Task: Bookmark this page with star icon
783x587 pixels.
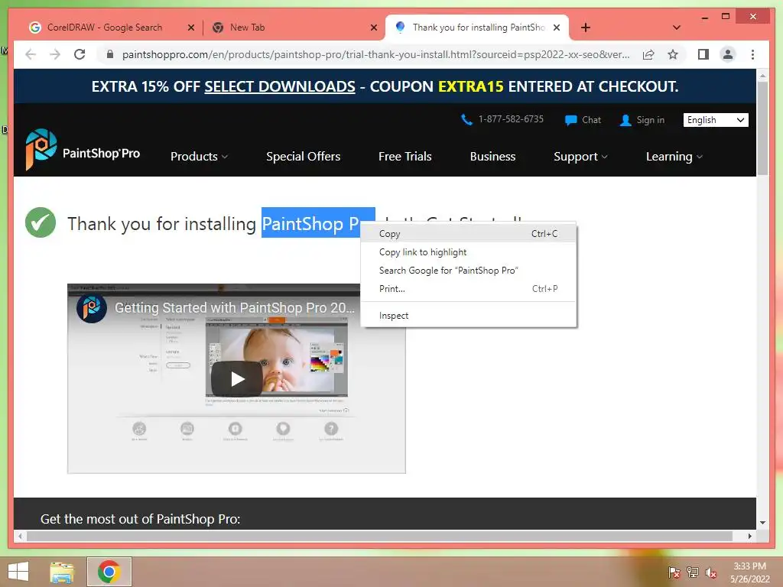Action: pos(673,54)
